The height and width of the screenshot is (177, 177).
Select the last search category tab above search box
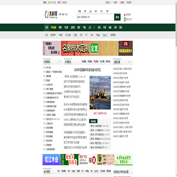point(107,11)
